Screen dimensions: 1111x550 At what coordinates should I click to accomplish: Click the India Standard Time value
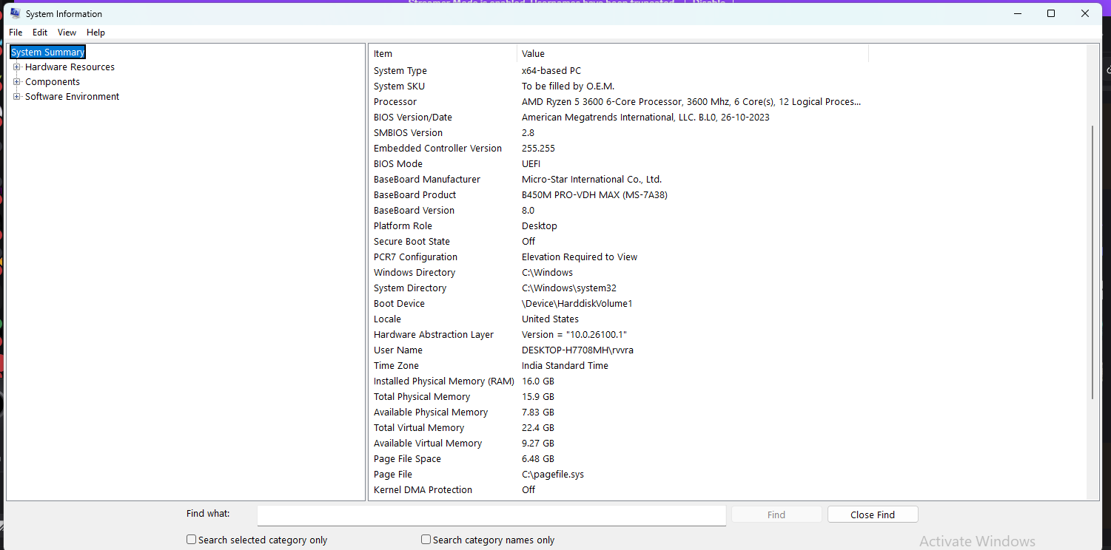tap(565, 366)
